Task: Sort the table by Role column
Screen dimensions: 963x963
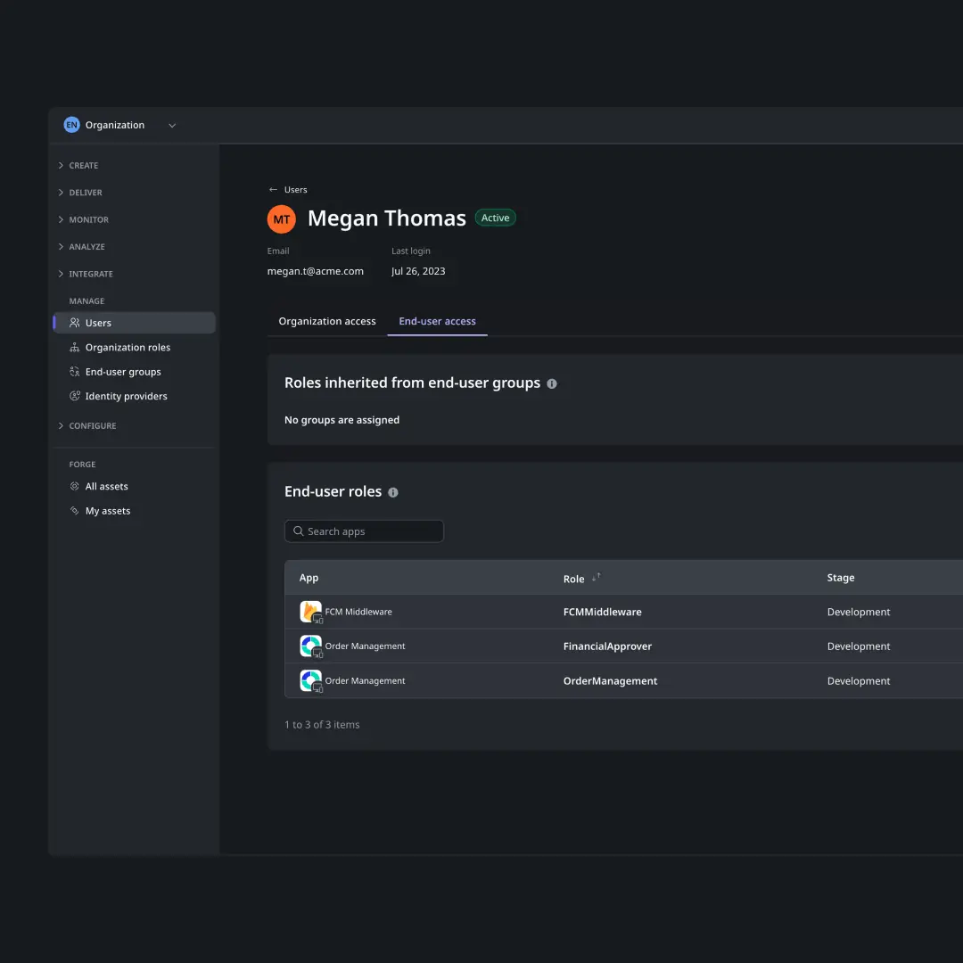Action: (597, 578)
